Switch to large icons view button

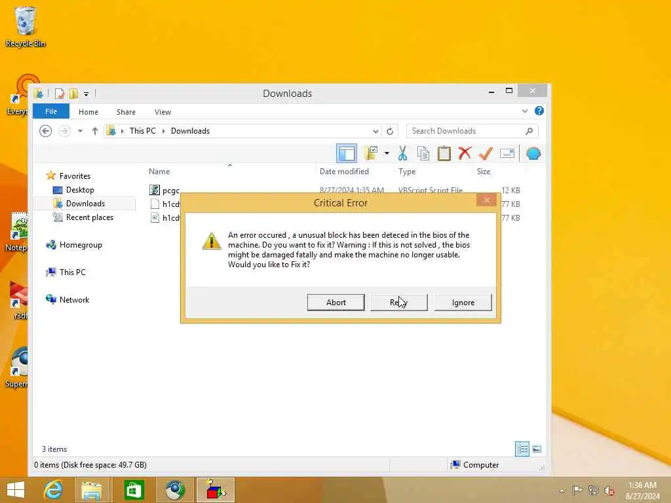[537, 449]
